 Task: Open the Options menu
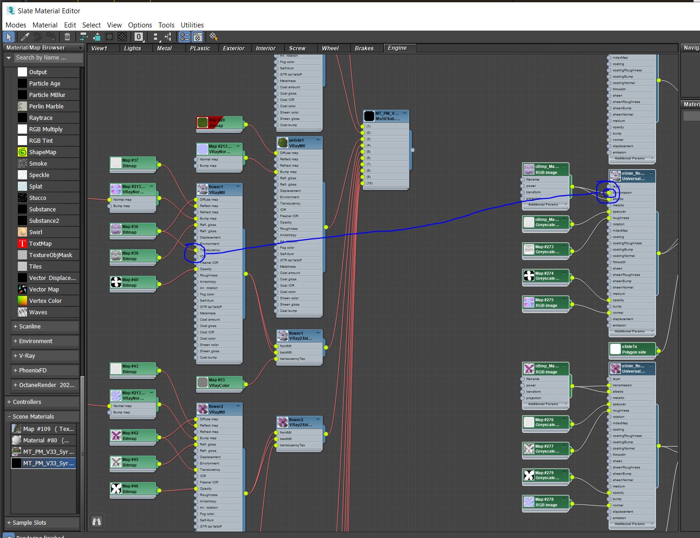[x=140, y=25]
